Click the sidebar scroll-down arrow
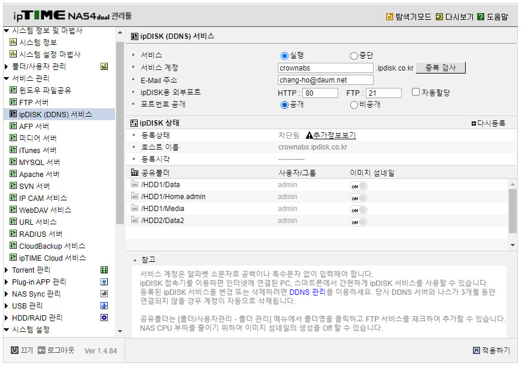The width and height of the screenshot is (522, 366). (x=120, y=331)
